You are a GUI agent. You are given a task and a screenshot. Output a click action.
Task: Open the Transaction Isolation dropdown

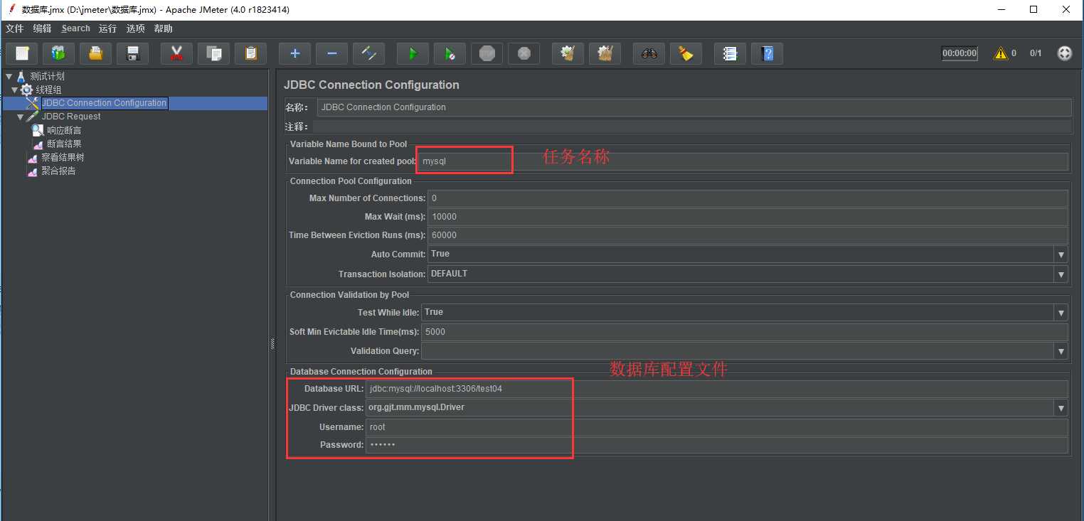[1061, 274]
